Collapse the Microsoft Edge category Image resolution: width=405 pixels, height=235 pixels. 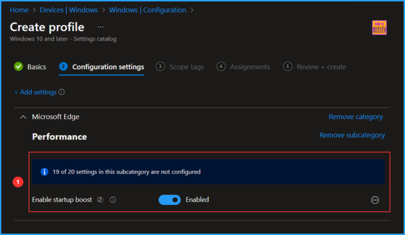tap(23, 117)
